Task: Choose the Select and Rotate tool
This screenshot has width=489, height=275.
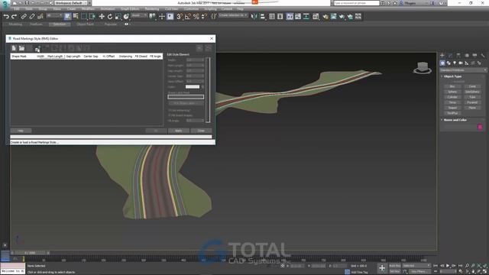Action: pos(110,17)
